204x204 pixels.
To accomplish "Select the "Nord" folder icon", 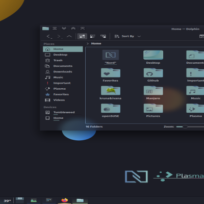I will click(111, 55).
